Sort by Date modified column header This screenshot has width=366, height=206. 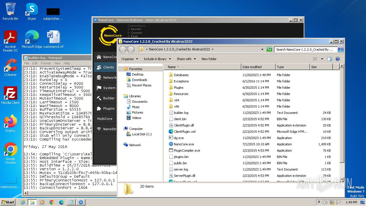pyautogui.click(x=258, y=67)
